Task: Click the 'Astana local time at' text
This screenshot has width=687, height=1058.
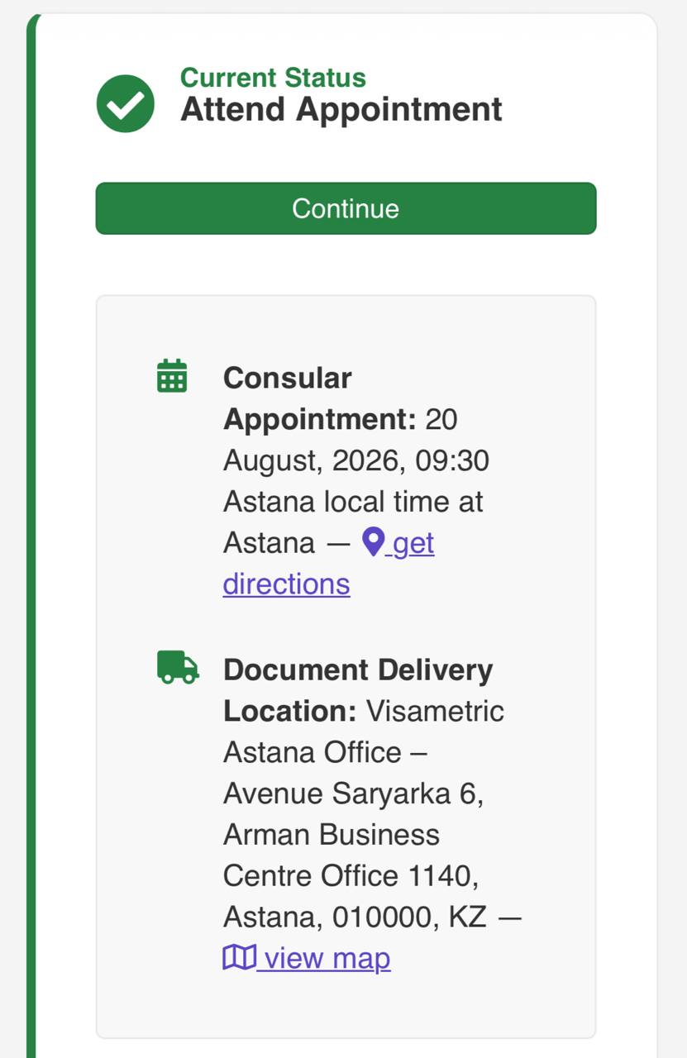Action: coord(353,502)
